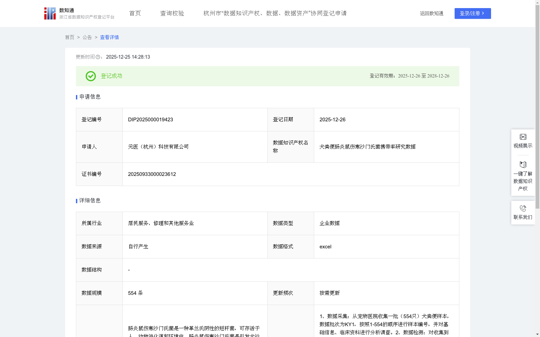The width and height of the screenshot is (540, 337).
Task: Click the scrollbar down arrow
Action: tap(537, 334)
